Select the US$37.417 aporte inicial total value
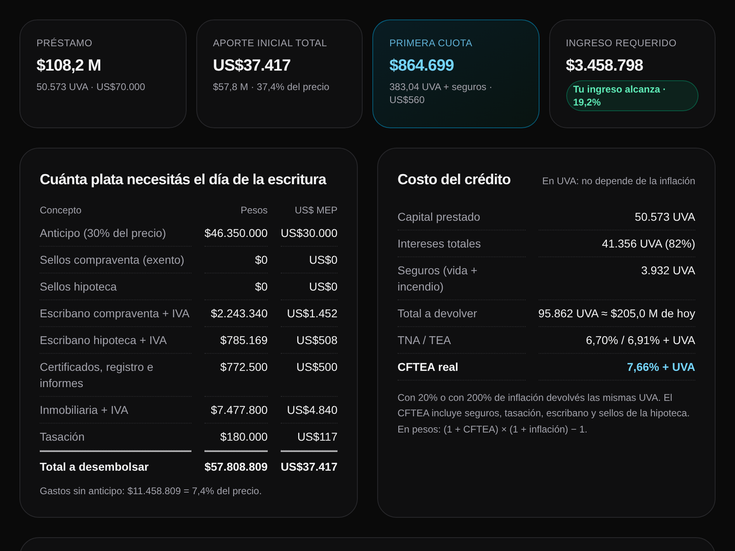This screenshot has width=735, height=551. [x=252, y=65]
